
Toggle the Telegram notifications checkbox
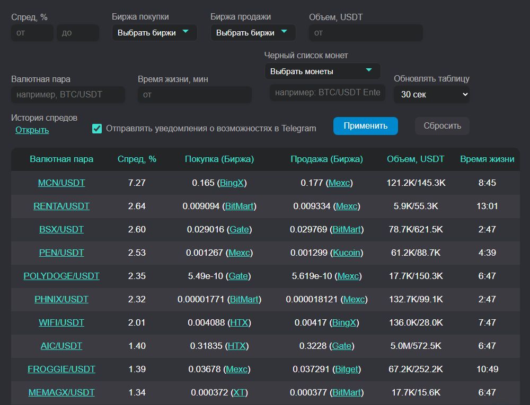pos(97,129)
